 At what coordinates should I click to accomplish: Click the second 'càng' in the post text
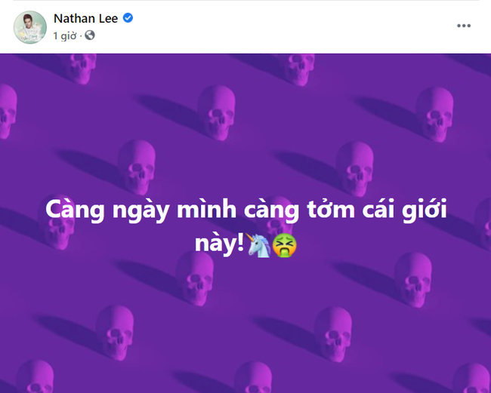[271, 211]
